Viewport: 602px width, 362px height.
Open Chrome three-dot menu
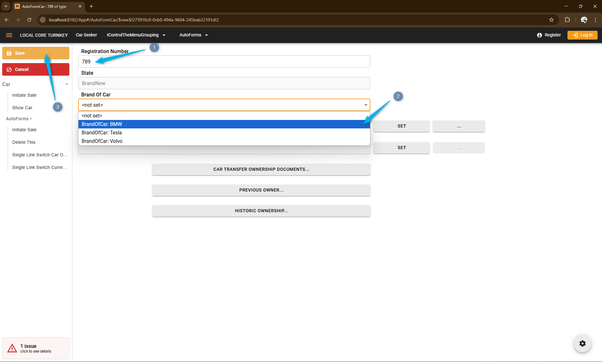[595, 20]
